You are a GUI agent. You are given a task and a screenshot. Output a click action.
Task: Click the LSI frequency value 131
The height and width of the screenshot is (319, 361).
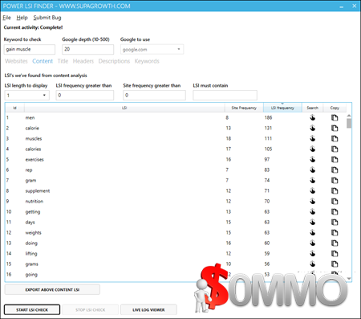pos(268,128)
